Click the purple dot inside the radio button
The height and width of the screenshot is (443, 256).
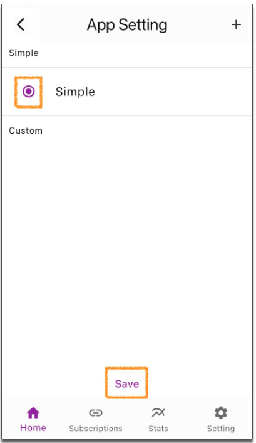click(28, 92)
